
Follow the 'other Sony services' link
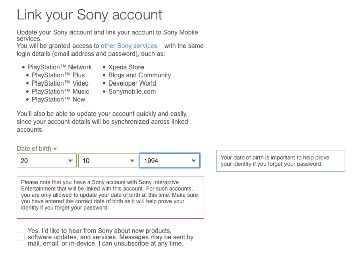[x=129, y=46]
